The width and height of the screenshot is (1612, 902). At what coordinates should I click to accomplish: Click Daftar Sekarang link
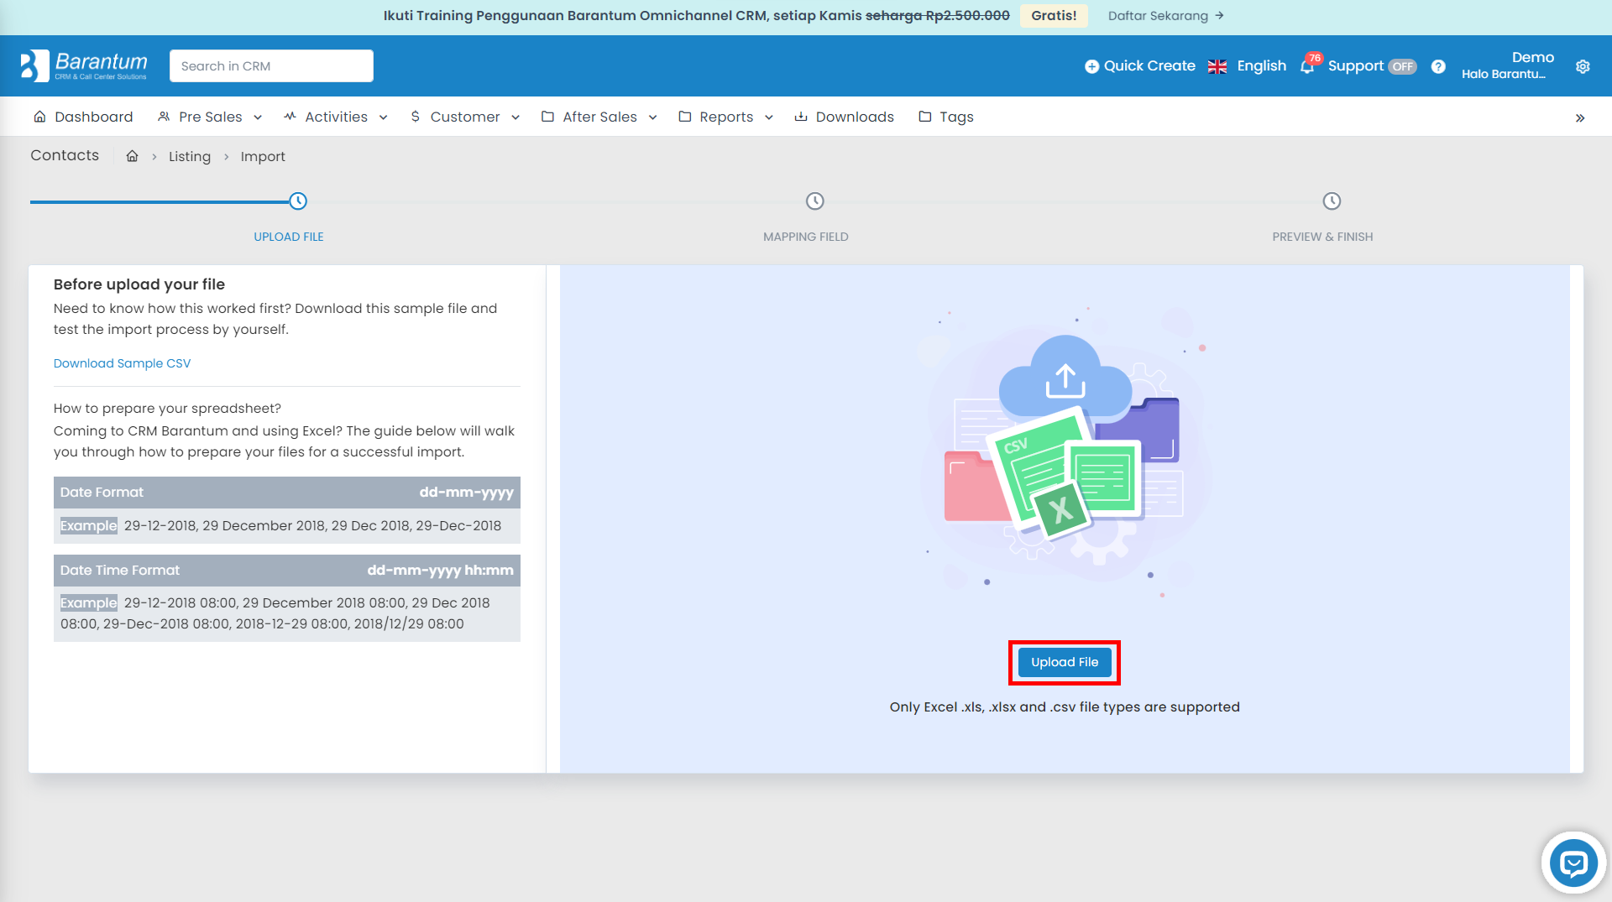pyautogui.click(x=1158, y=15)
